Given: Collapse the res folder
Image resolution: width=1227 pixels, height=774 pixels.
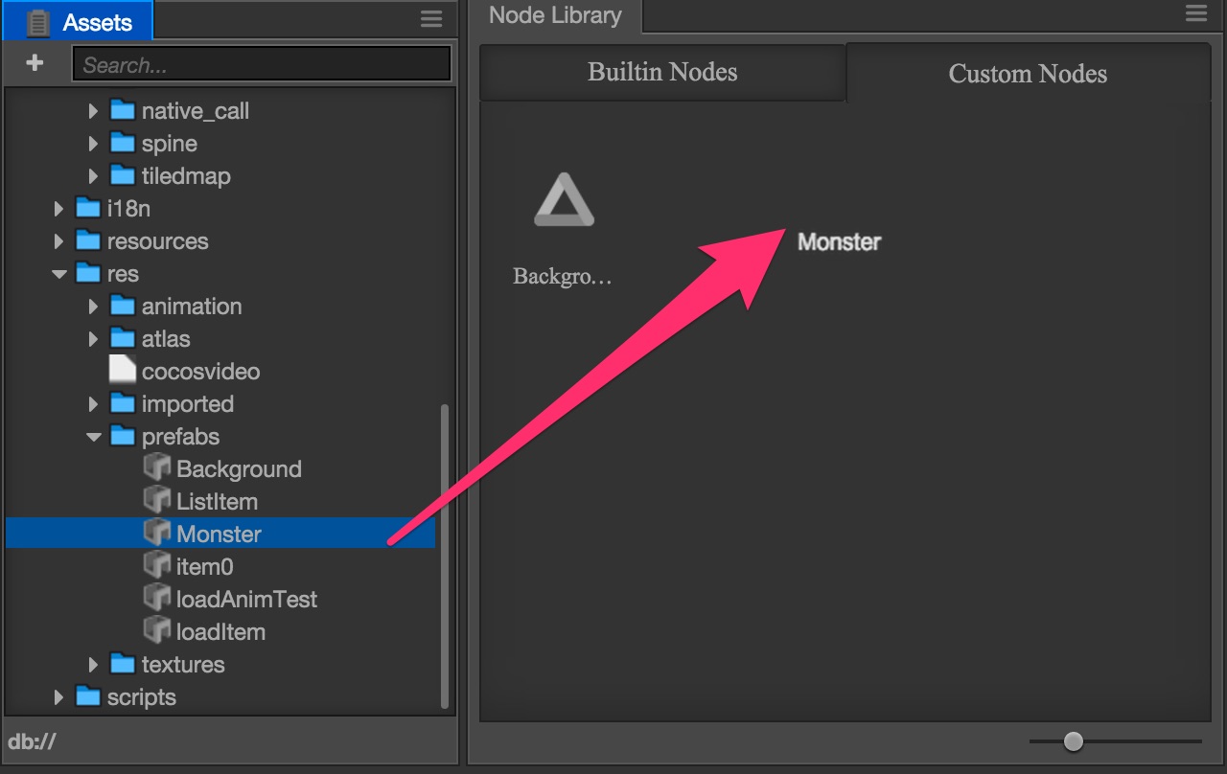Looking at the screenshot, I should point(59,274).
